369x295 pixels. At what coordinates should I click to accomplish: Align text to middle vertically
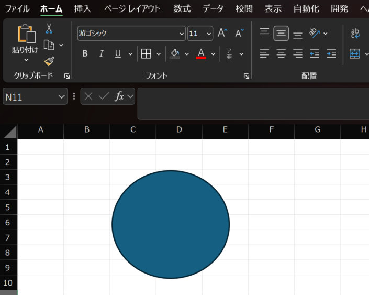[x=281, y=33]
